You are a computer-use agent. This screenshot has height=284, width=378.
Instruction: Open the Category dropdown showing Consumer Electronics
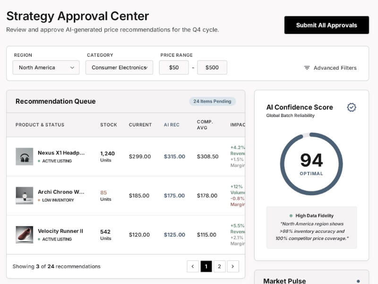click(x=120, y=67)
